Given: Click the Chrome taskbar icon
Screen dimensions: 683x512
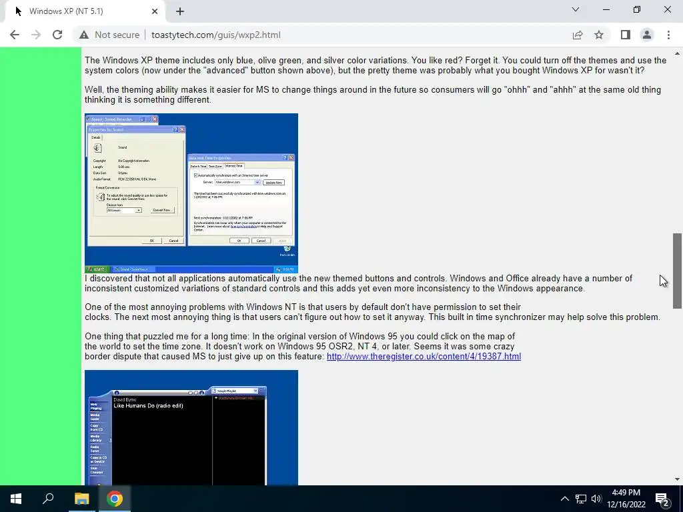Looking at the screenshot, I should coord(115,499).
